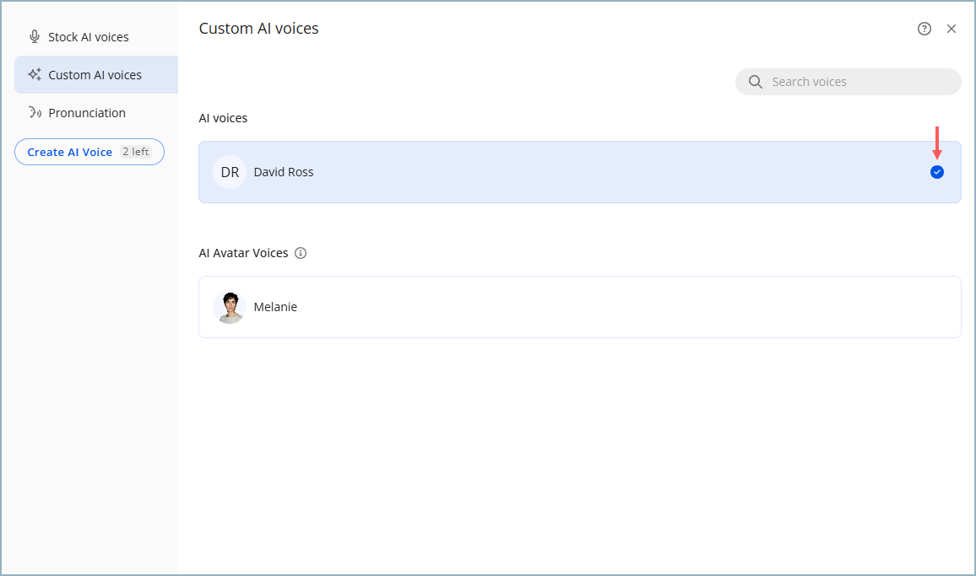The image size is (976, 576).
Task: Select the David Ross voice name
Action: (x=284, y=172)
